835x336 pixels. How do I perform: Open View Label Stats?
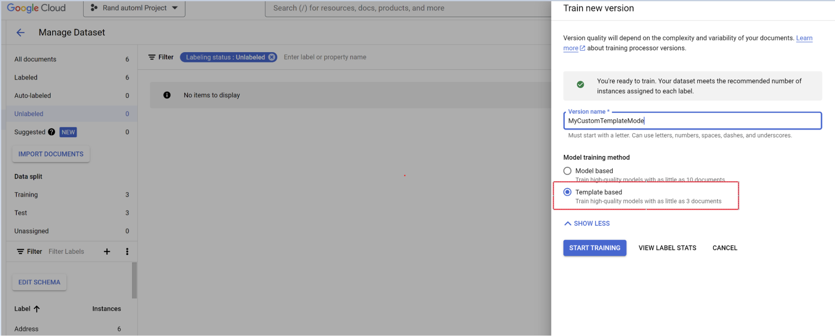667,248
